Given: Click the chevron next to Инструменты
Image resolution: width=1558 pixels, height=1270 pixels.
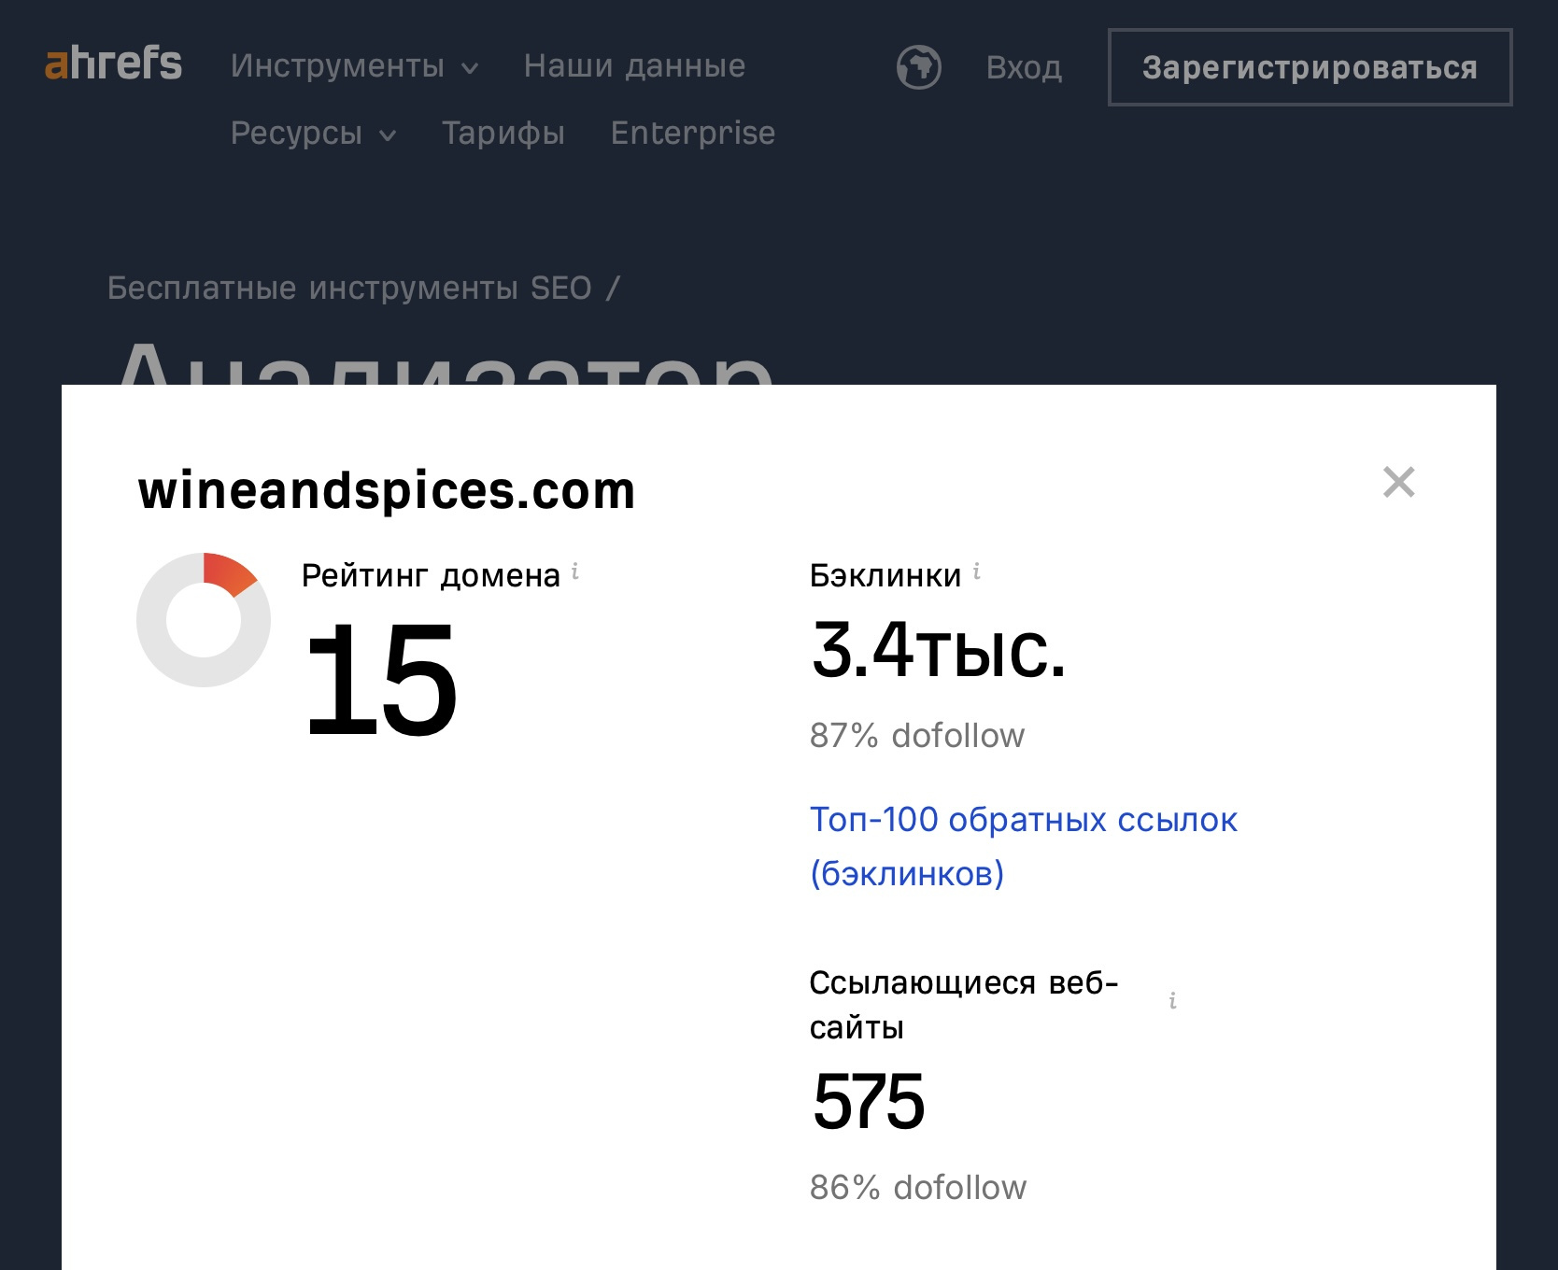Looking at the screenshot, I should (x=470, y=68).
